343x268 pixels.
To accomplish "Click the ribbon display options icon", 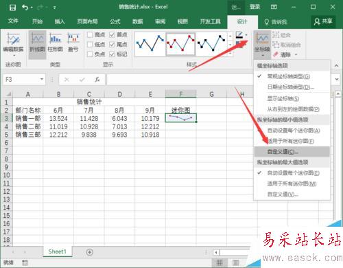I will click(274, 7).
